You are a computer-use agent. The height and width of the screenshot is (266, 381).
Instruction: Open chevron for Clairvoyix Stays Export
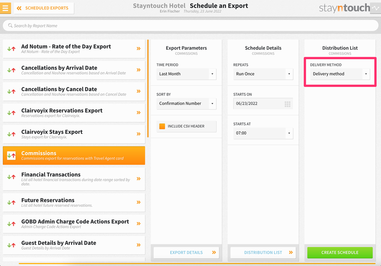[x=138, y=134]
